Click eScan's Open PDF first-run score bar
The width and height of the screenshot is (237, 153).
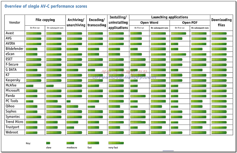pos(178,54)
